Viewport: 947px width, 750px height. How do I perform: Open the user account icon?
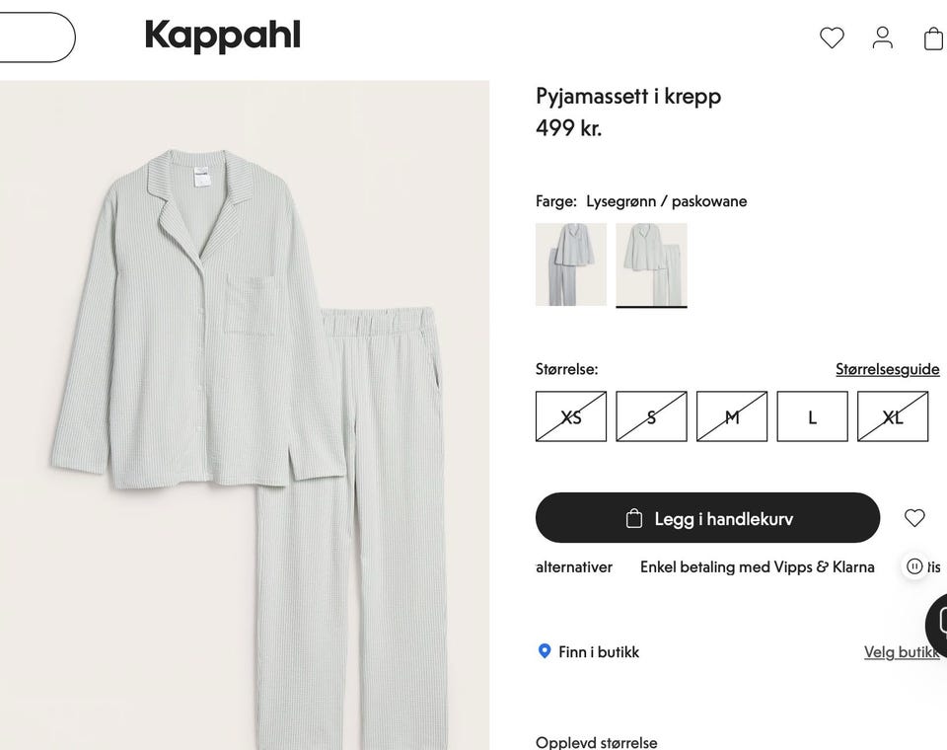882,38
